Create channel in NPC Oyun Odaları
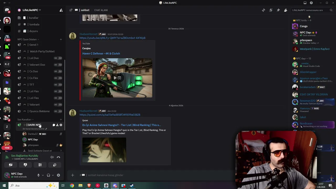Viewport: 336px width, 189px height. [61, 39]
